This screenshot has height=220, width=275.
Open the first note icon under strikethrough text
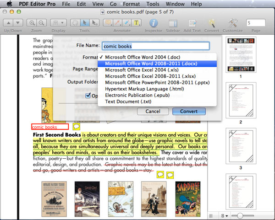[x=160, y=175]
